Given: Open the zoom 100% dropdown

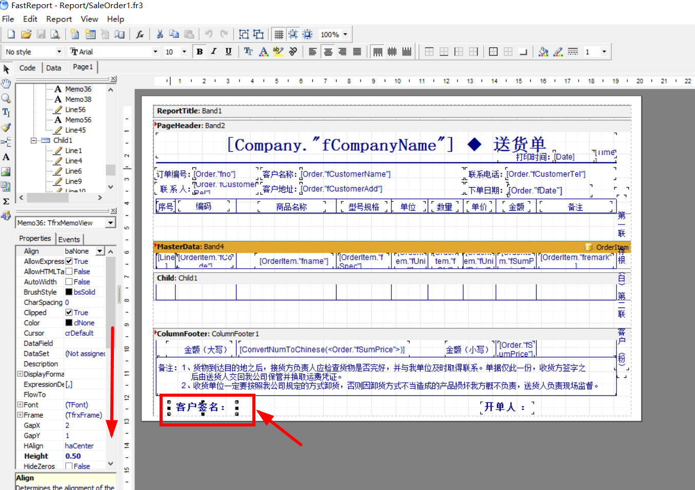Looking at the screenshot, I should point(345,34).
